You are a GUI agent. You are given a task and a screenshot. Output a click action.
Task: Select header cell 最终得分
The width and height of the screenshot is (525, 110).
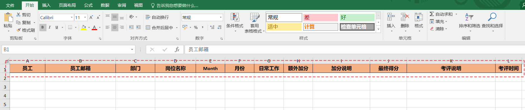[388, 68]
